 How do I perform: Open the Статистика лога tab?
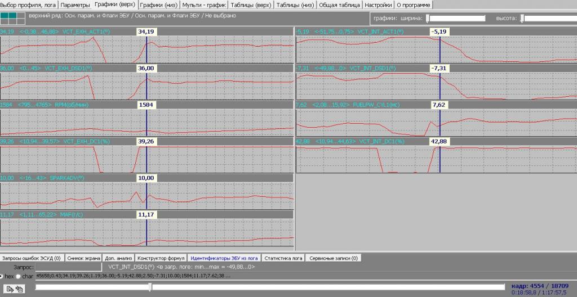[283, 258]
